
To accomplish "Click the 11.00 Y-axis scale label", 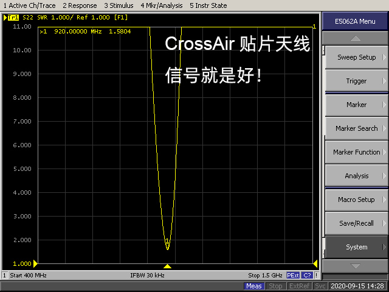I will tap(22, 26).
